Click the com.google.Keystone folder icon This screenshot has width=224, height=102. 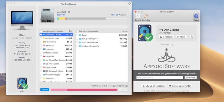(80, 39)
